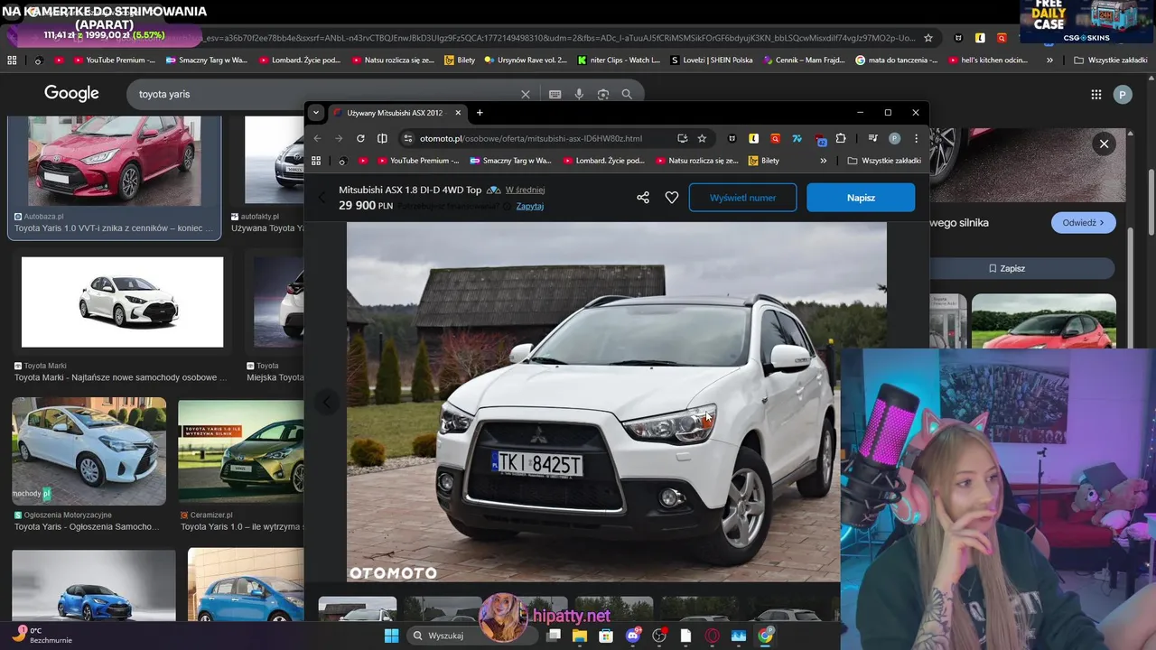This screenshot has height=650, width=1156.
Task: Click the Wyszukaj taskbar search box
Action: (471, 636)
